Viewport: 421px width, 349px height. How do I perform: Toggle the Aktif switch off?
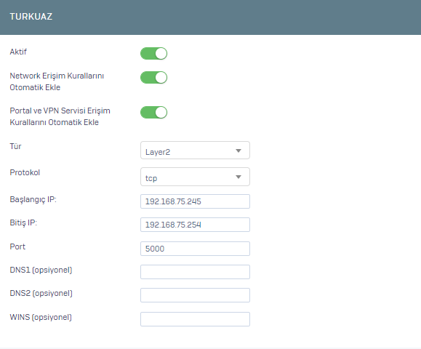153,53
